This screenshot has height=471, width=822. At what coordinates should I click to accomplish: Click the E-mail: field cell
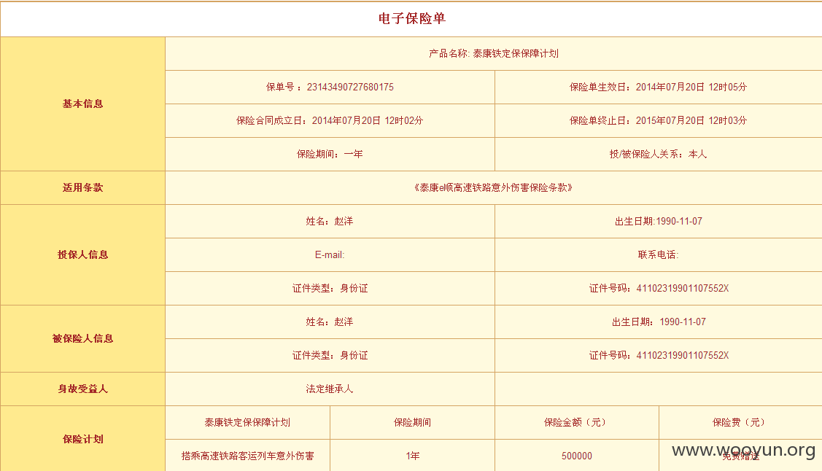pyautogui.click(x=330, y=254)
